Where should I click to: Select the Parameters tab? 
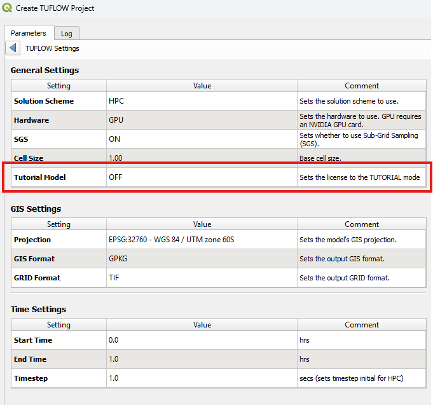coord(29,33)
